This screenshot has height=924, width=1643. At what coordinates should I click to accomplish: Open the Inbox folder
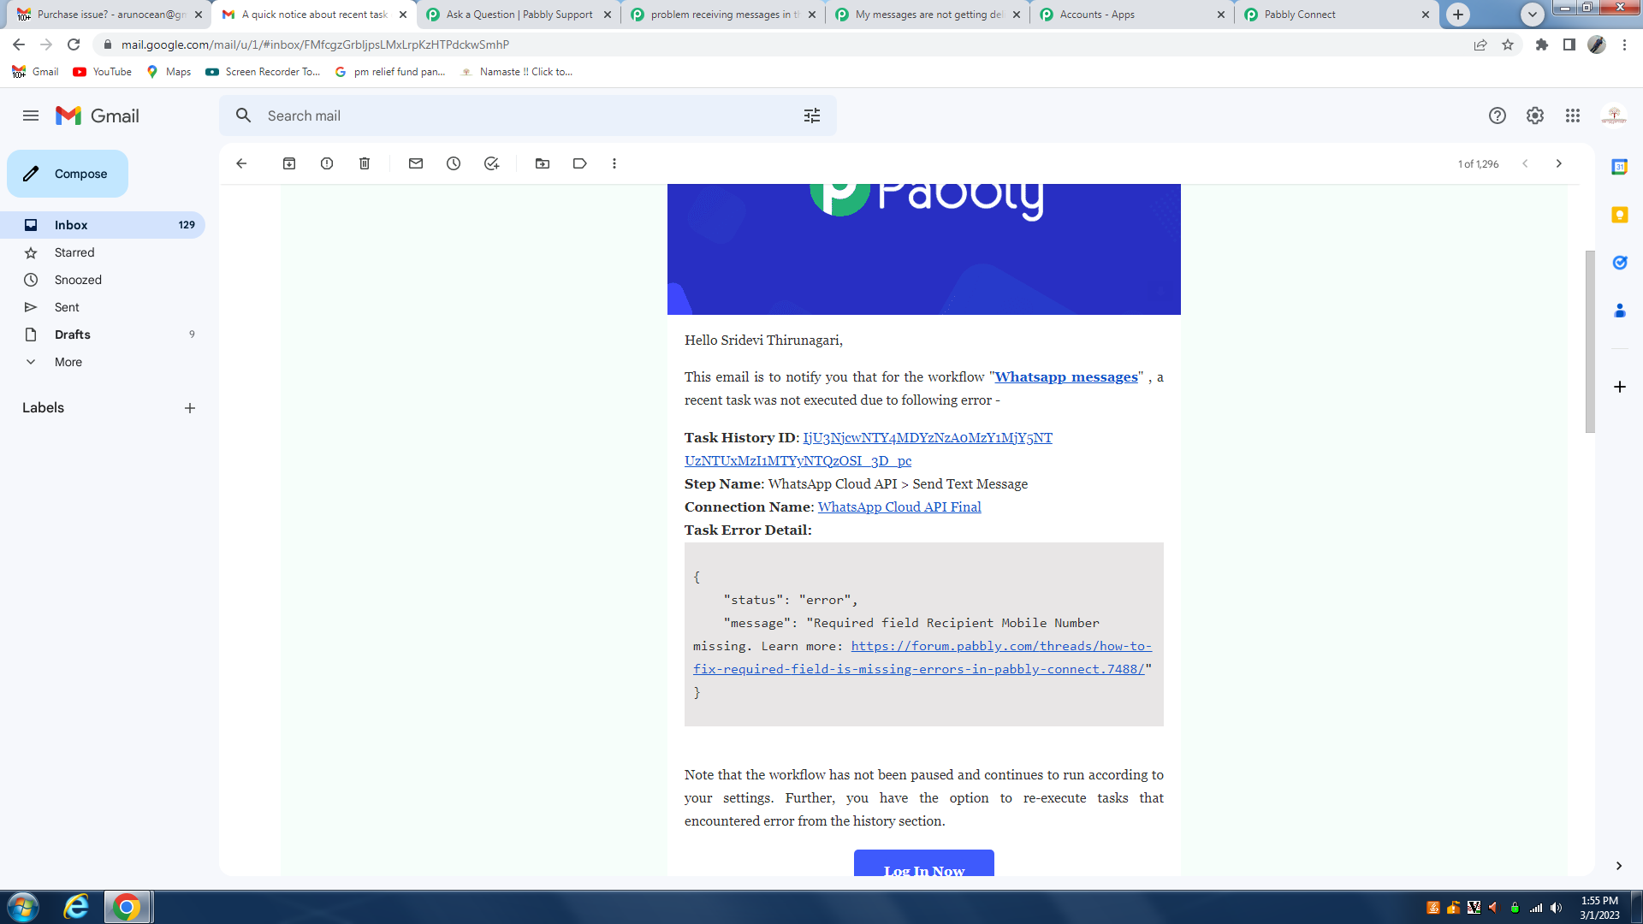click(103, 225)
